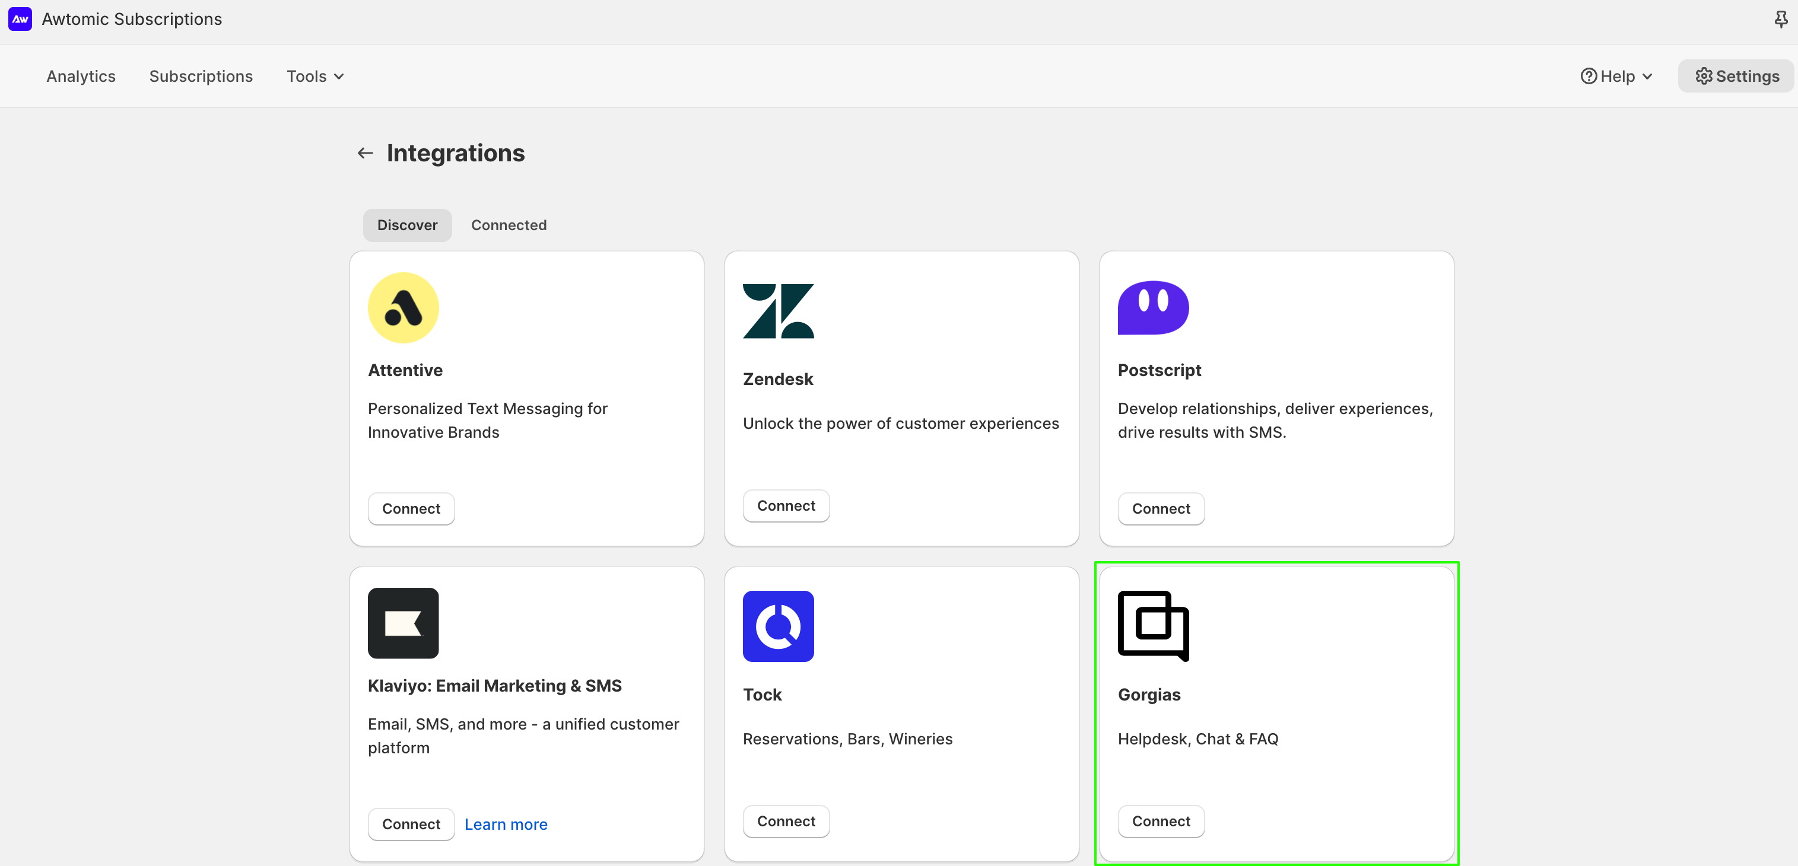Connect the Tock integration
1798x866 pixels.
(x=786, y=822)
